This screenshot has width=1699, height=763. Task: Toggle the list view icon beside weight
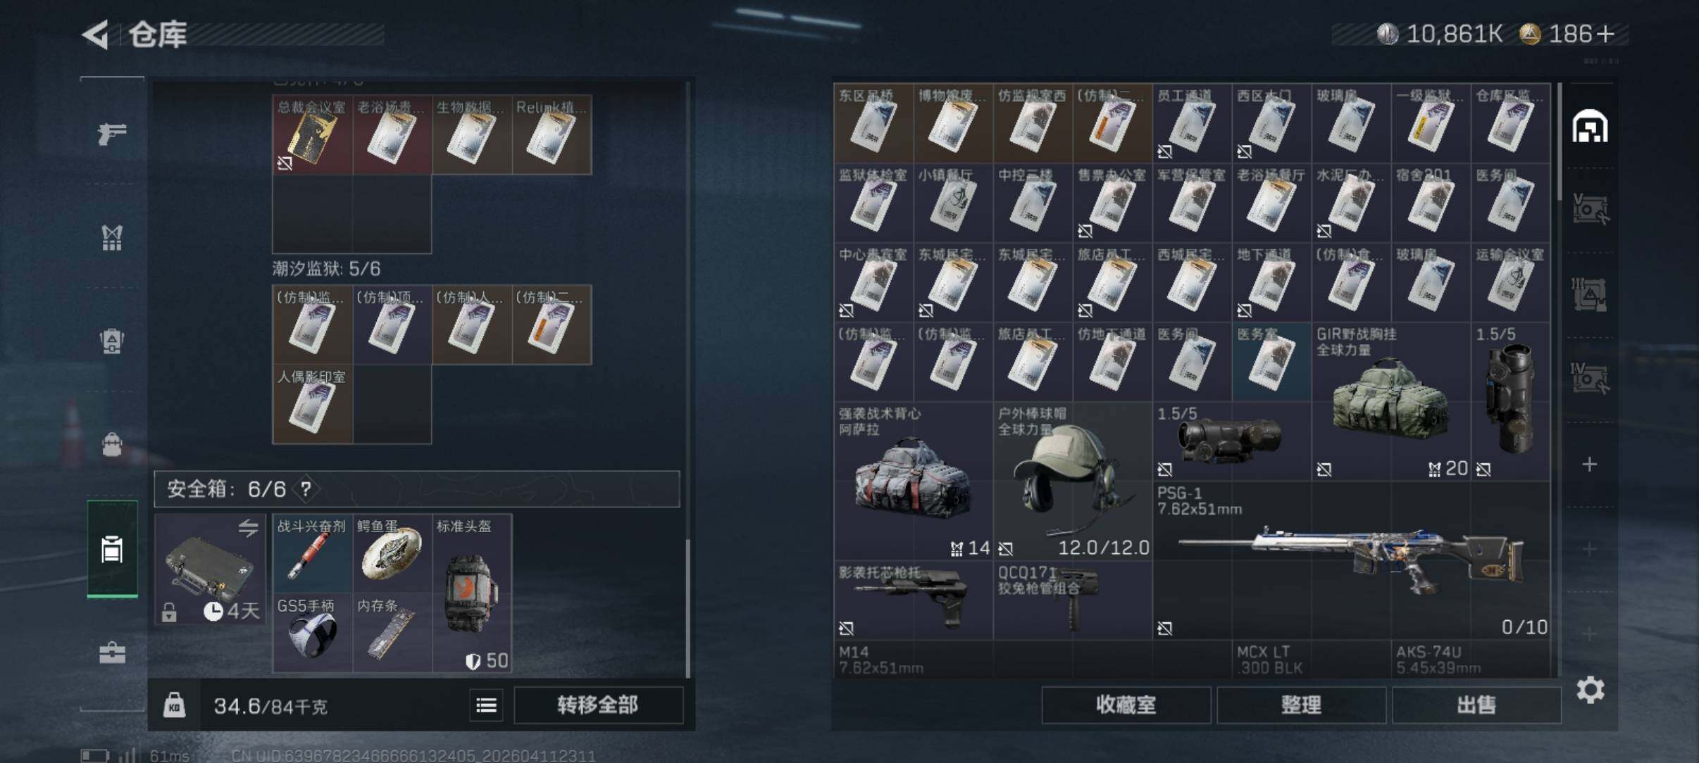tap(486, 705)
